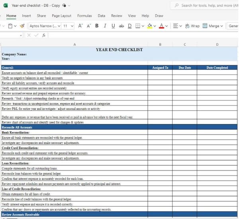Click the Decrease font size icon
This screenshot has width=239, height=219.
click(89, 26)
